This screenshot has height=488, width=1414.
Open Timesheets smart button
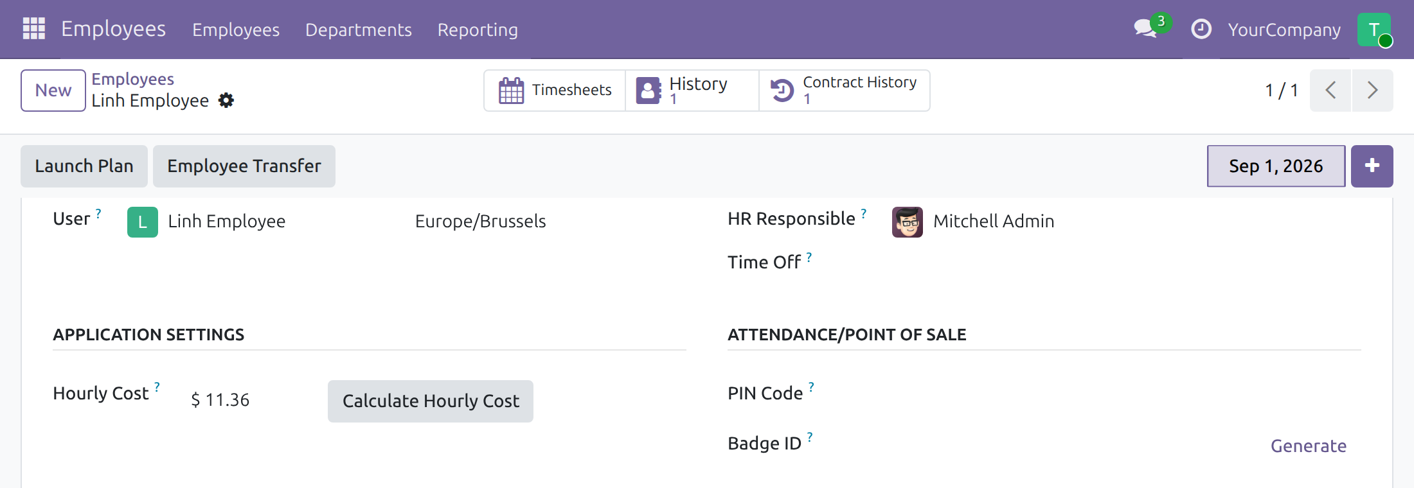click(555, 91)
